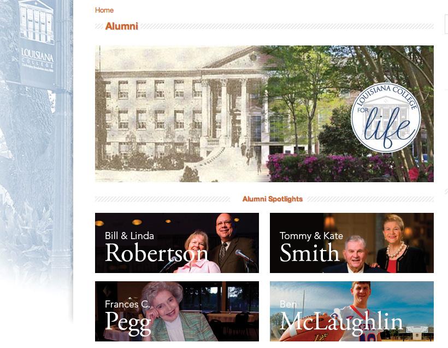Click the large Smith surname text
This screenshot has height=348, width=448.
[309, 253]
